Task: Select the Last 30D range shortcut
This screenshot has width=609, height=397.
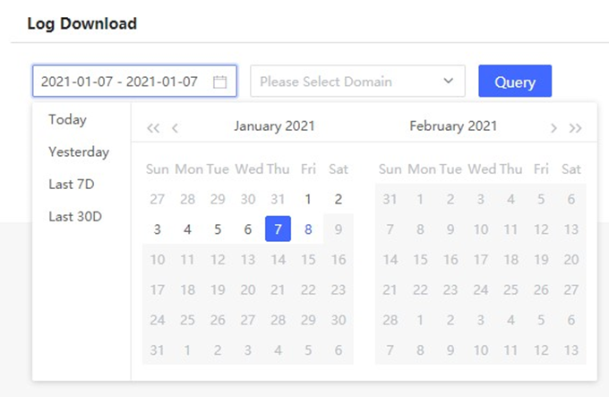Action: coord(75,216)
